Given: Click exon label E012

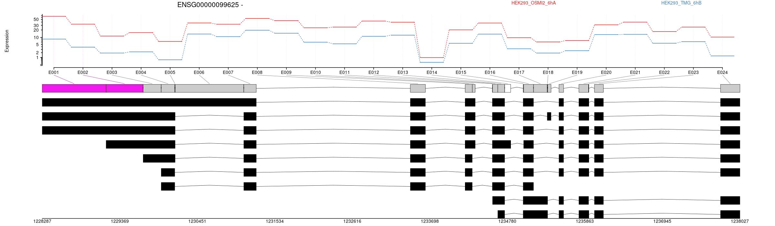Looking at the screenshot, I should point(374,72).
